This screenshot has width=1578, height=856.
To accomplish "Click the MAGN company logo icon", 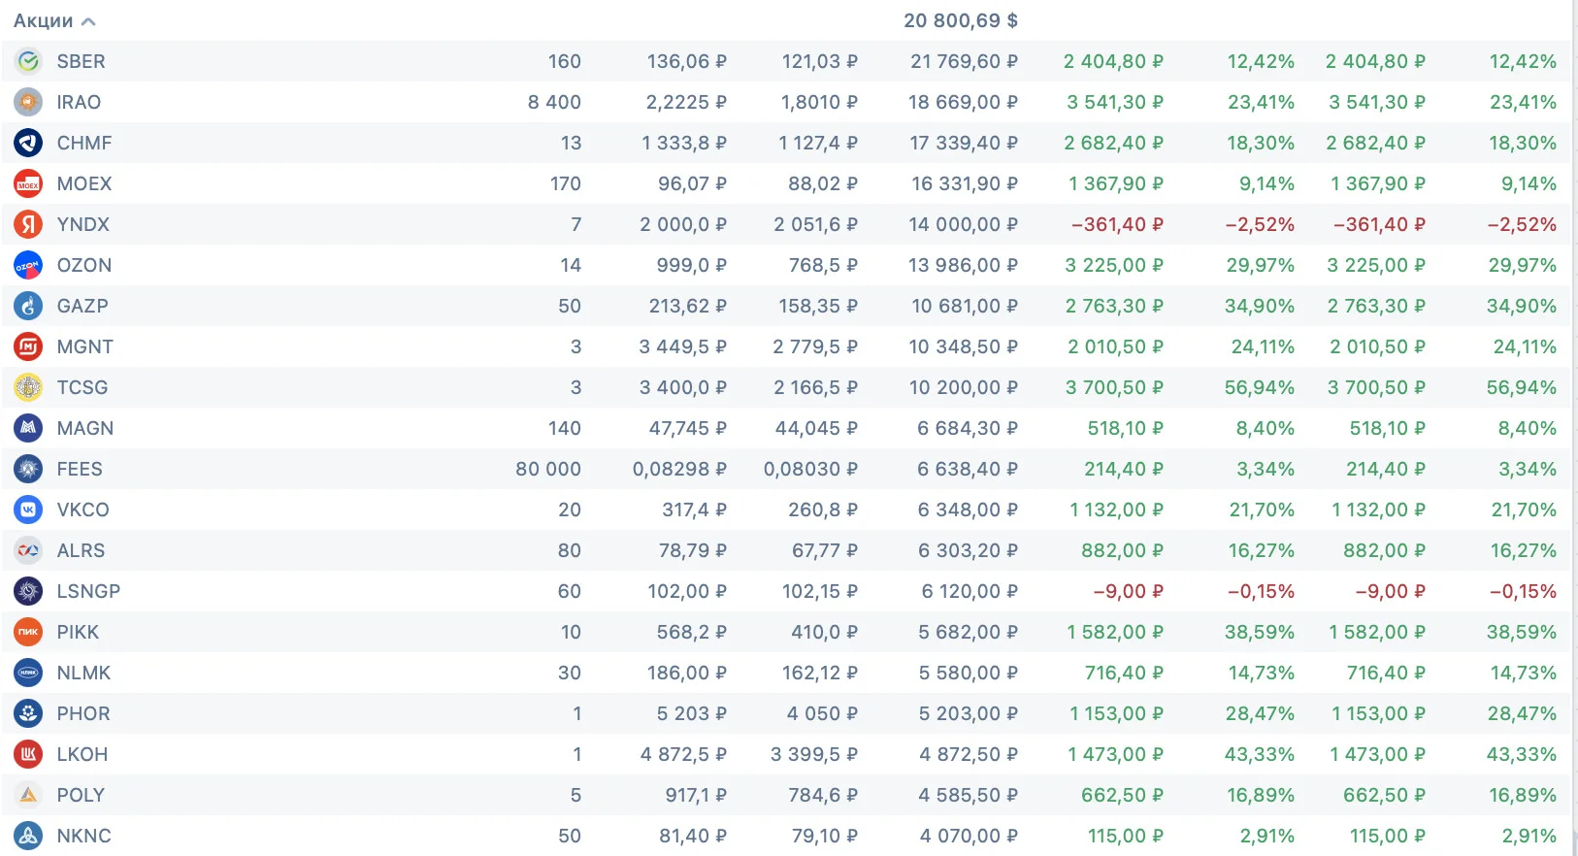I will click(x=28, y=428).
